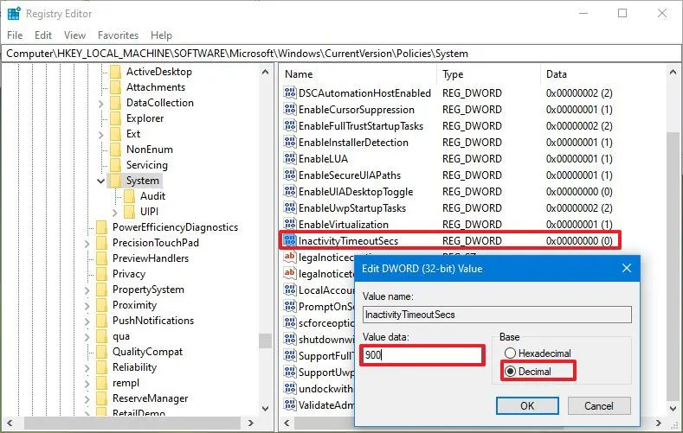Click the registry path address bar
Screen dimensions: 683x433
pos(341,54)
